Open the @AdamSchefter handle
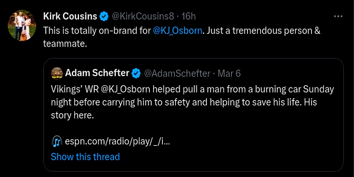 (x=177, y=73)
